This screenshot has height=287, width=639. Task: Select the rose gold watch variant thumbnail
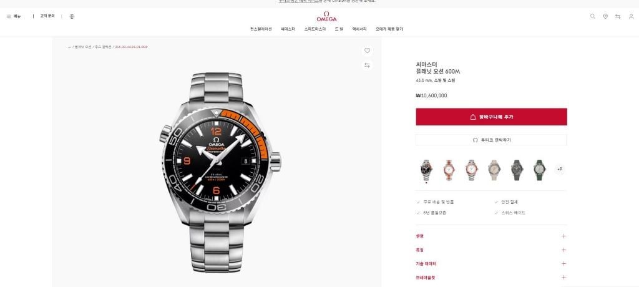449,170
